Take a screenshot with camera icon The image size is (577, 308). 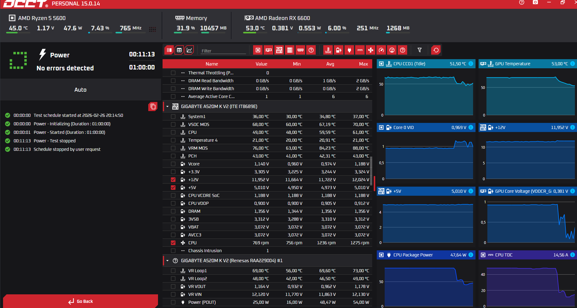(535, 2)
